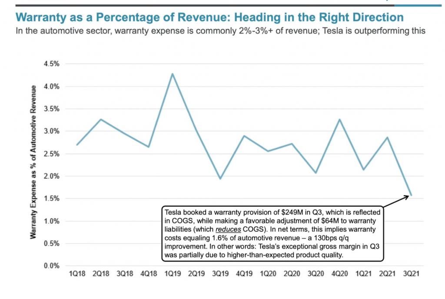Select the 2.5% y-axis label
This screenshot has width=445, height=299.
pos(52,154)
